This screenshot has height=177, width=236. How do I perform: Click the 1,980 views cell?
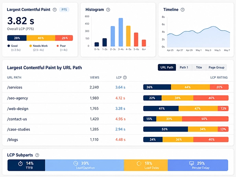(94, 98)
